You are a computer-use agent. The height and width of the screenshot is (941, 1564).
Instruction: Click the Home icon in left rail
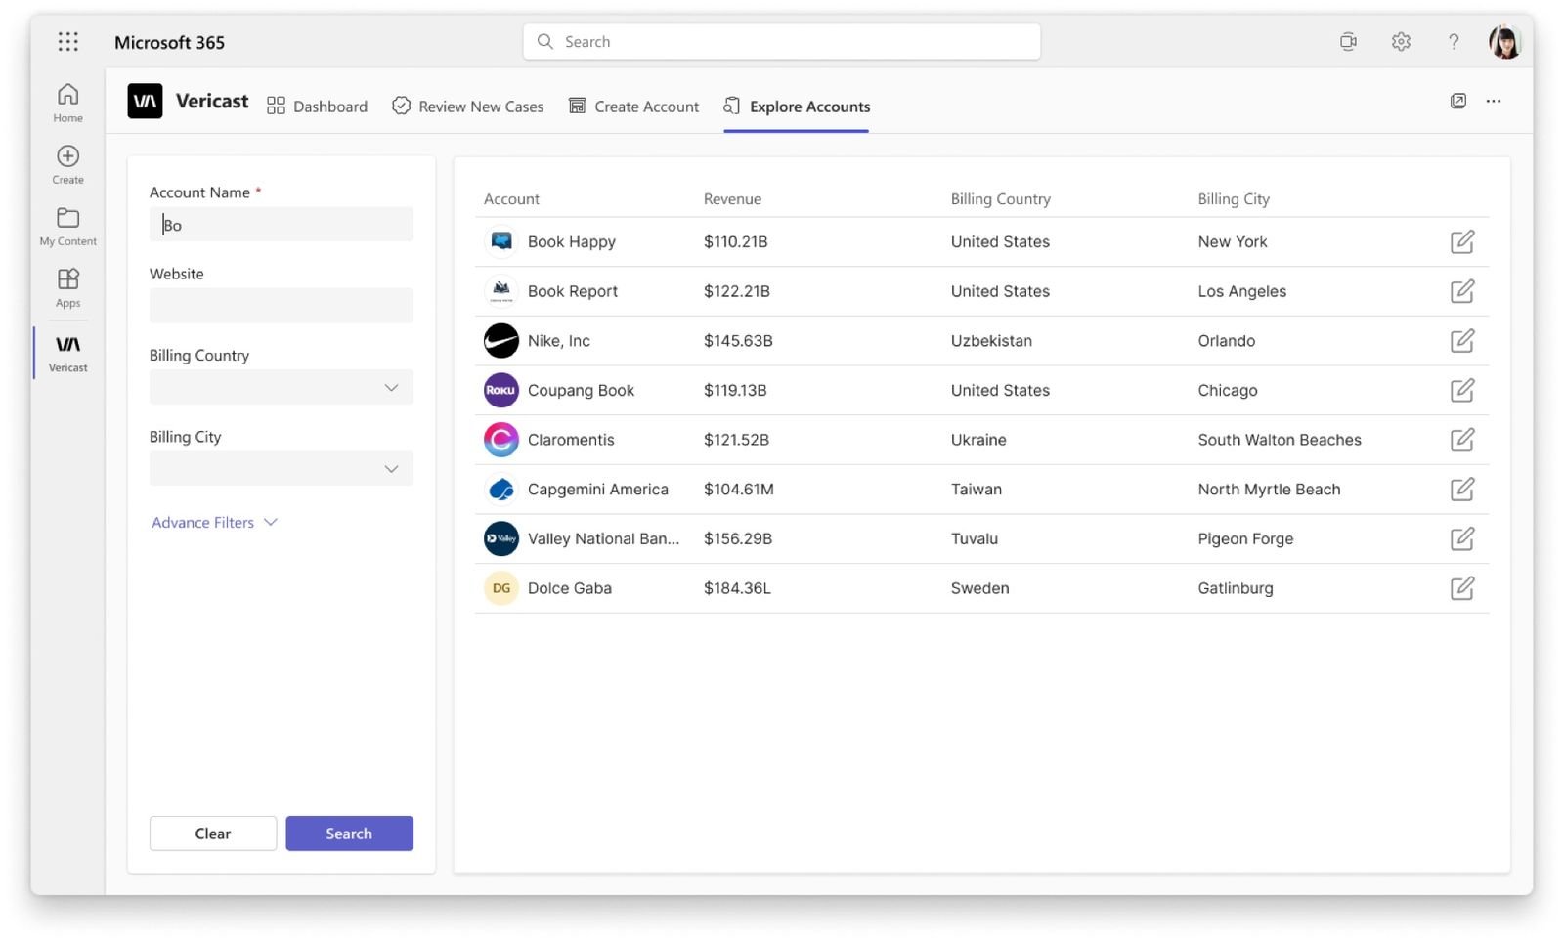coord(67,94)
